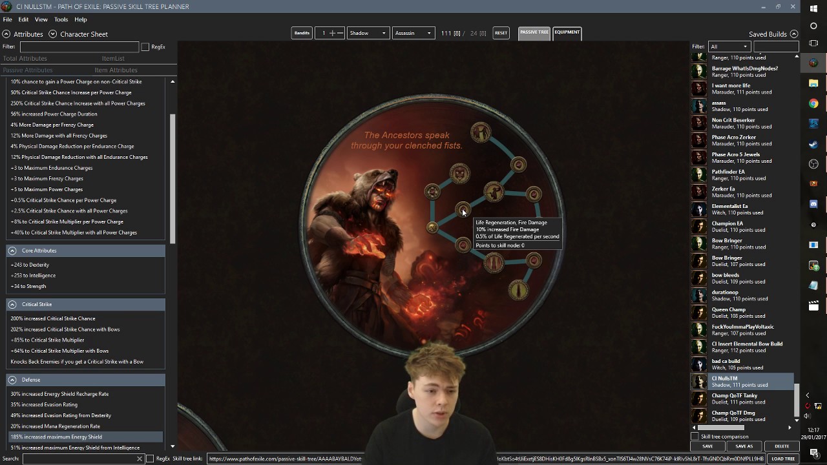The image size is (827, 465).
Task: Select the 'Champ QoTF Tanky' saved build
Action: pos(743,398)
